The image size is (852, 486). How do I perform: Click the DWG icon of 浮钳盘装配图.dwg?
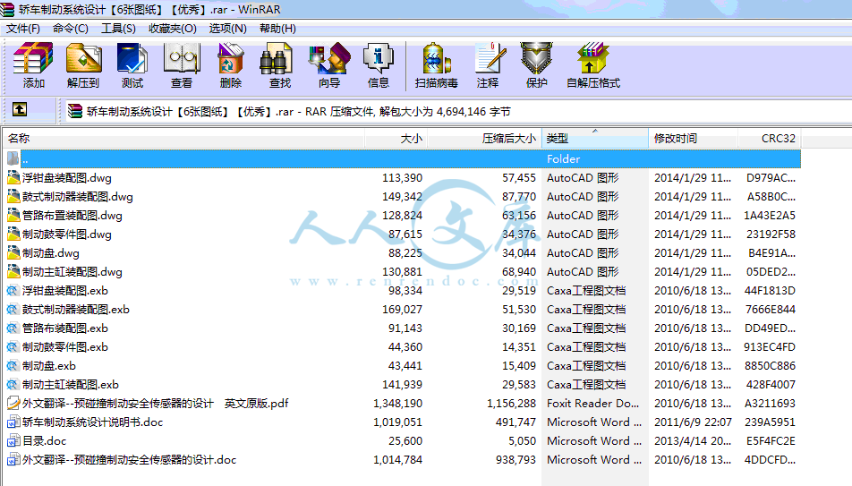[13, 177]
